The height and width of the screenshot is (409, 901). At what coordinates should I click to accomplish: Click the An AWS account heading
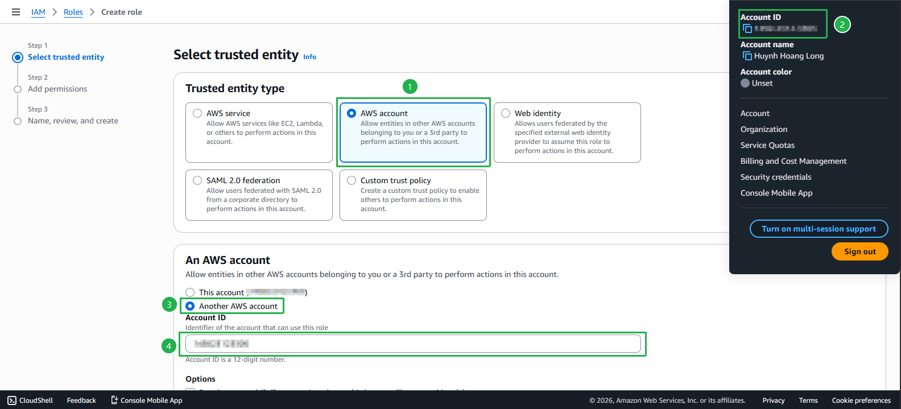point(228,260)
